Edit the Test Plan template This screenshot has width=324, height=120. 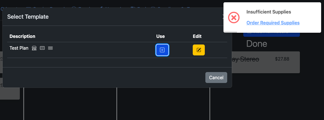(198, 50)
